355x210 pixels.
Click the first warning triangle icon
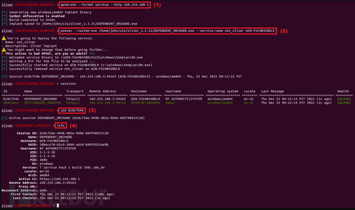4,38
